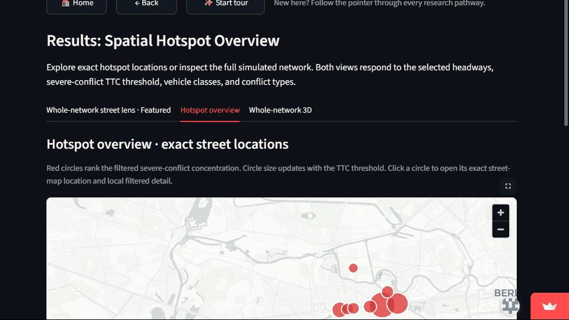The image size is (569, 320).
Task: Click the isolated small red hotspot circle
Action: (353, 268)
